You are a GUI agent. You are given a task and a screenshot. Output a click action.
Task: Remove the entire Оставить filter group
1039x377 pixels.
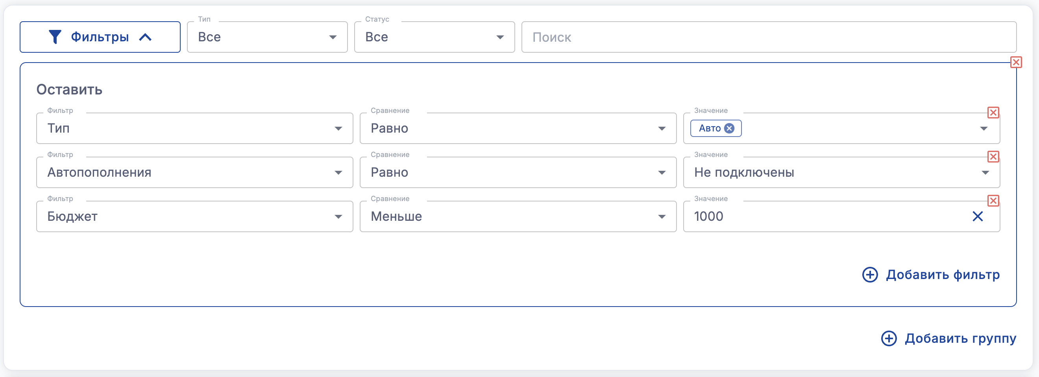(1016, 63)
